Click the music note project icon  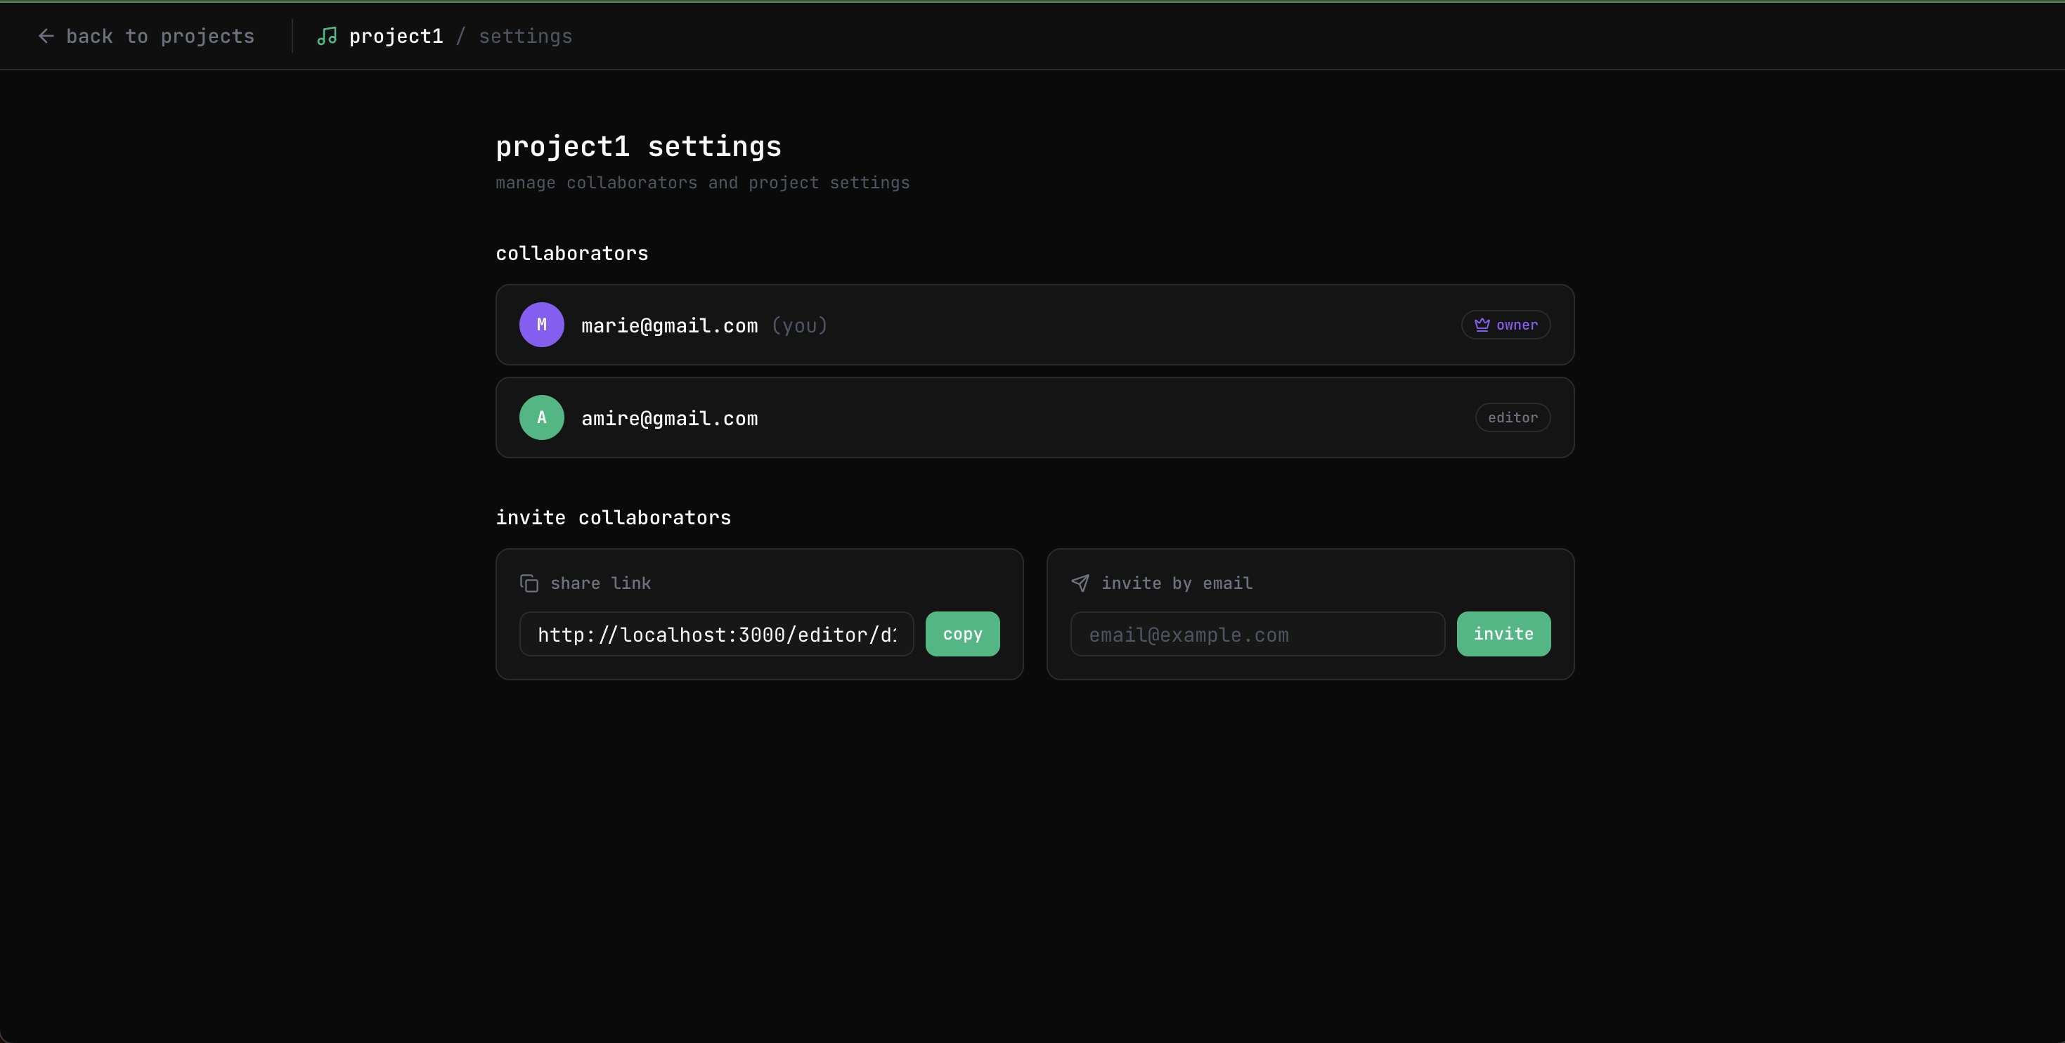click(326, 36)
